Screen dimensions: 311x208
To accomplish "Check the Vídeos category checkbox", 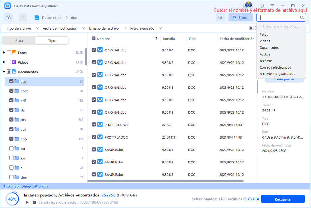I will coord(9,62).
